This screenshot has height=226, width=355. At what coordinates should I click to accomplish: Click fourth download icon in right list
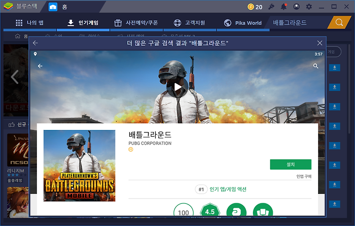335,126
